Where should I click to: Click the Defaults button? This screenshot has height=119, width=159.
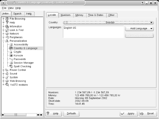coord(71,113)
